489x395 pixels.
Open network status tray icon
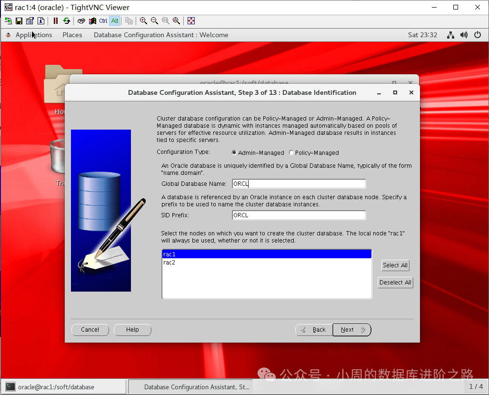pyautogui.click(x=450, y=35)
